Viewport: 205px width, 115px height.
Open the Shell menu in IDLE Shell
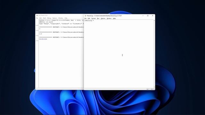click(45, 18)
